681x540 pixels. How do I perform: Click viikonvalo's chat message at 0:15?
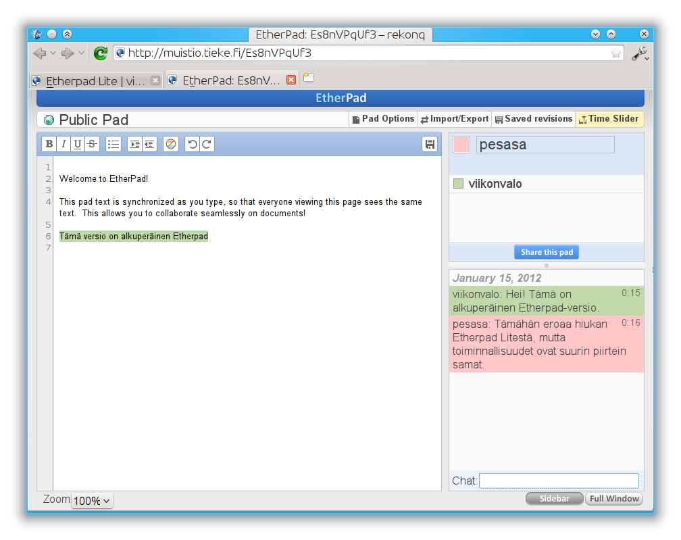coord(547,301)
